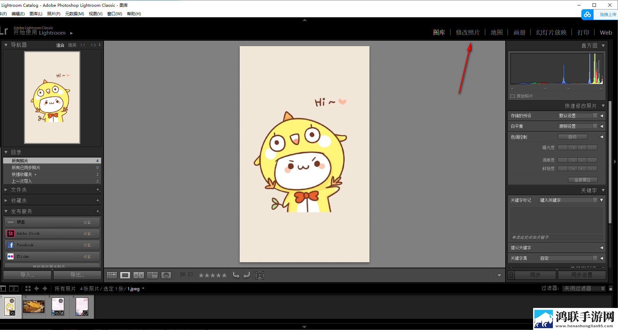Add a new collection with plus icon
The width and height of the screenshot is (618, 330).
[98, 201]
